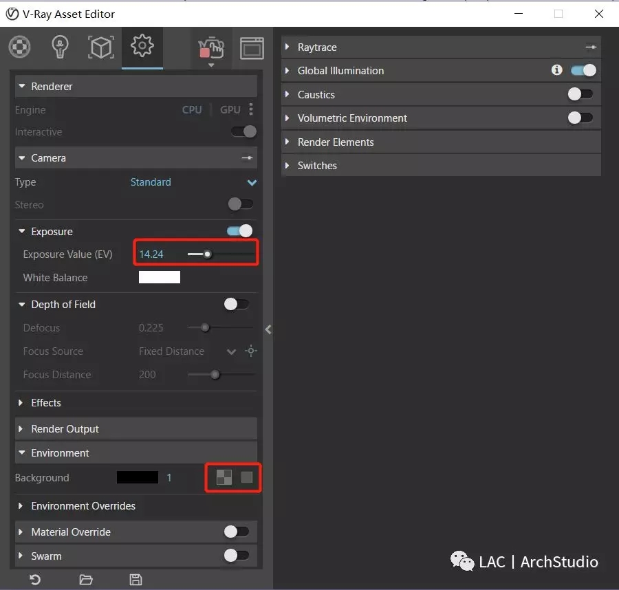This screenshot has height=590, width=619.
Task: Expand the Switches section
Action: pyautogui.click(x=287, y=165)
